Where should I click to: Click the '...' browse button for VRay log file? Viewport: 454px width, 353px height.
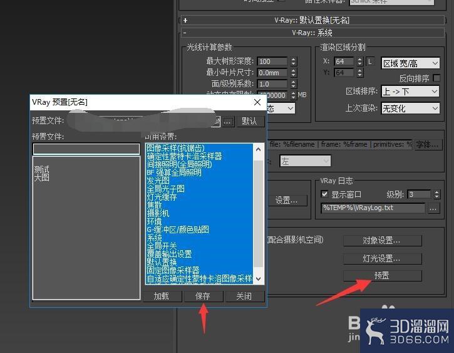[x=433, y=208]
